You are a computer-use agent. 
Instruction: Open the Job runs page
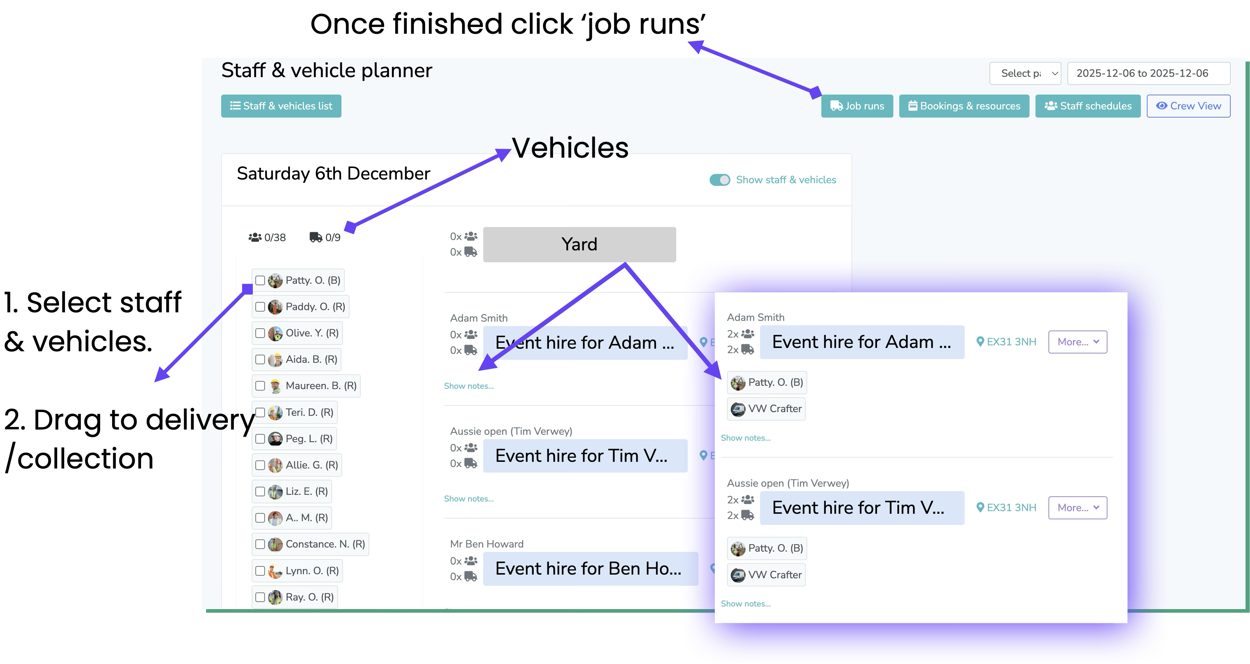(857, 106)
